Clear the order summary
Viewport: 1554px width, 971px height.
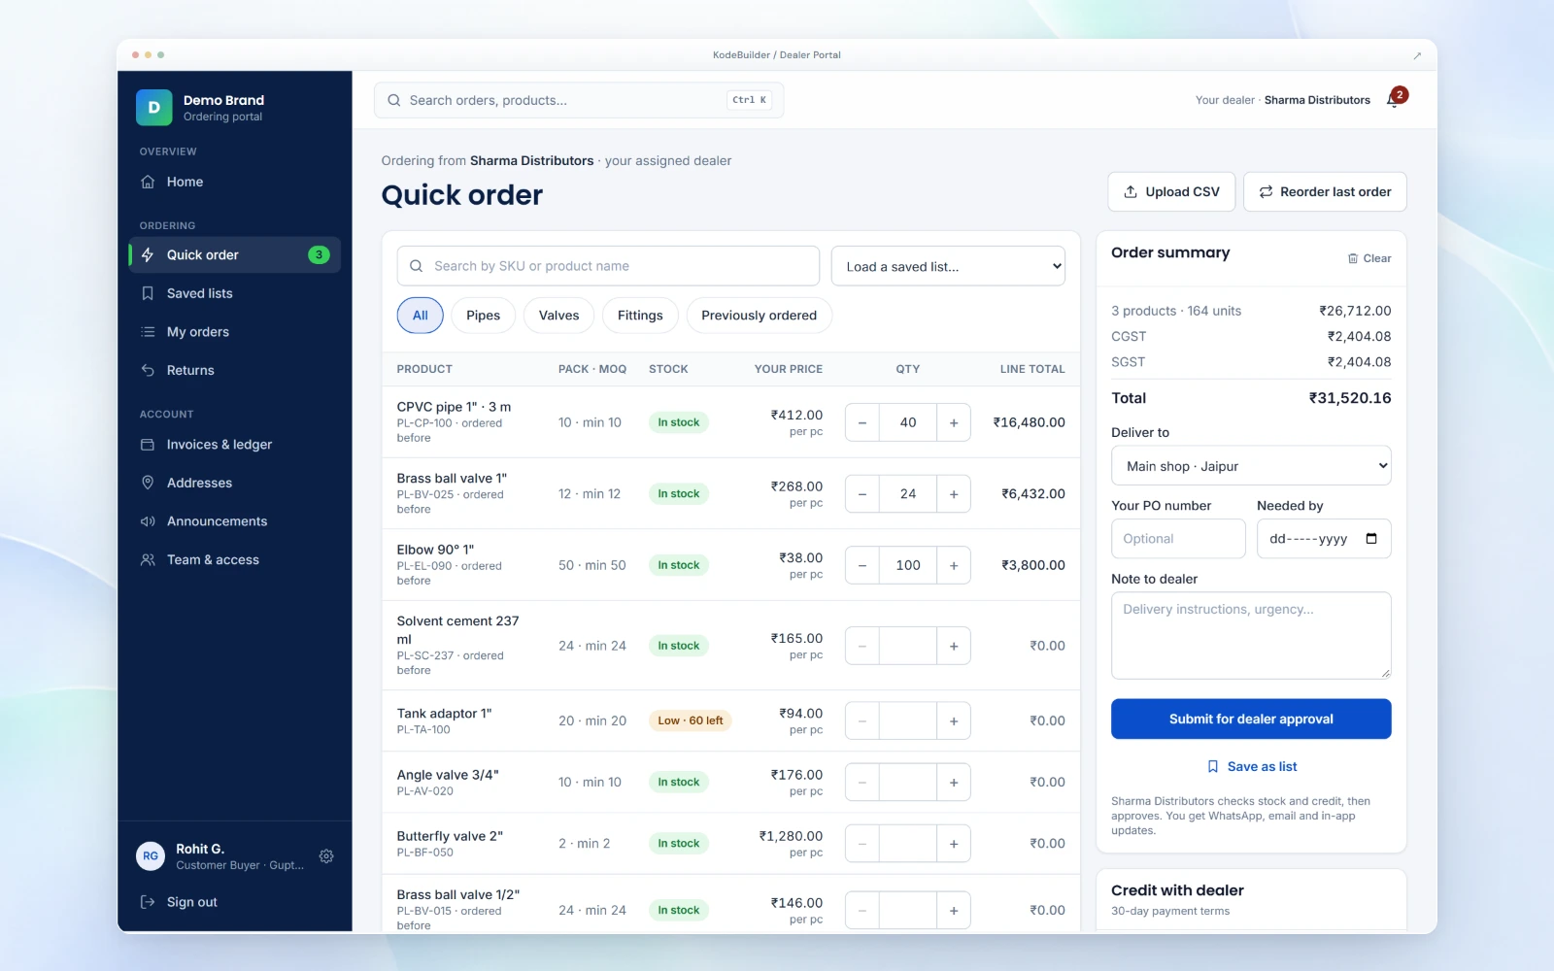point(1369,258)
